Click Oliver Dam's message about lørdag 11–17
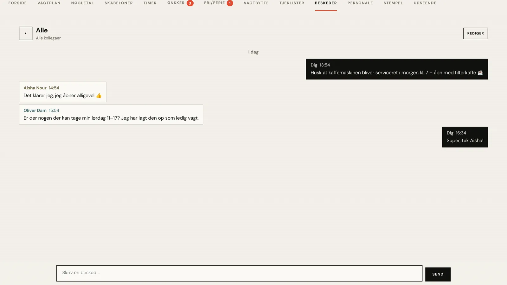The width and height of the screenshot is (507, 285). click(x=111, y=114)
